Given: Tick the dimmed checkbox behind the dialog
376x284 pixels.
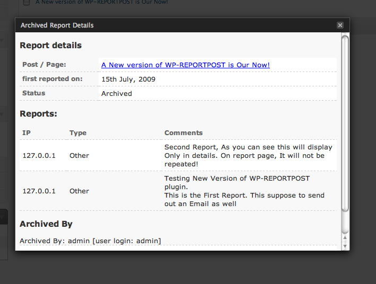Looking at the screenshot, I should coord(27,3).
